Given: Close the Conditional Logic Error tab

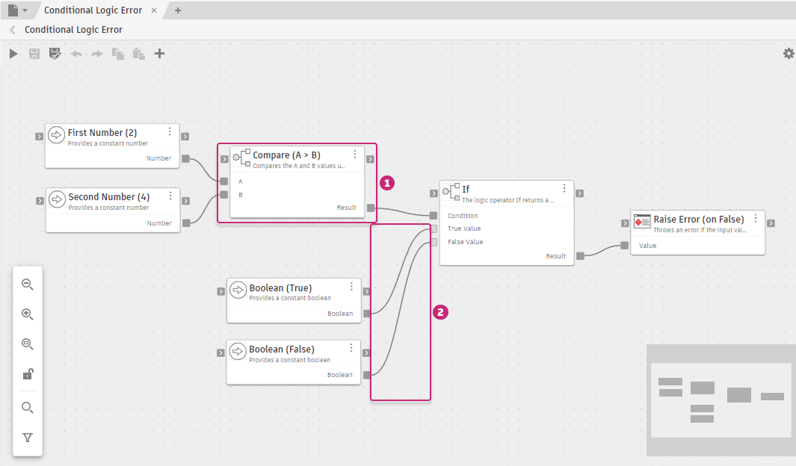Looking at the screenshot, I should click(154, 10).
